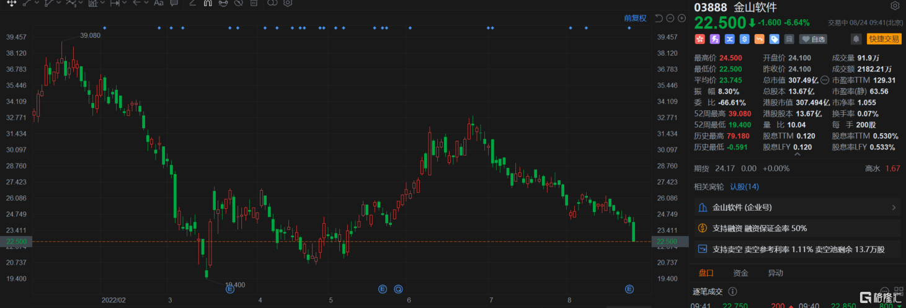Switch to the 异动 tab
The height and width of the screenshot is (308, 906).
point(775,273)
